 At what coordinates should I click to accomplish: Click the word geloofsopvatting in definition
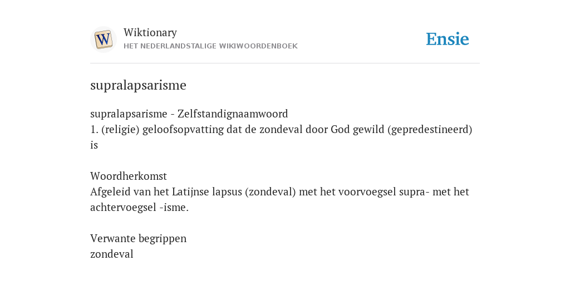pyautogui.click(x=183, y=129)
